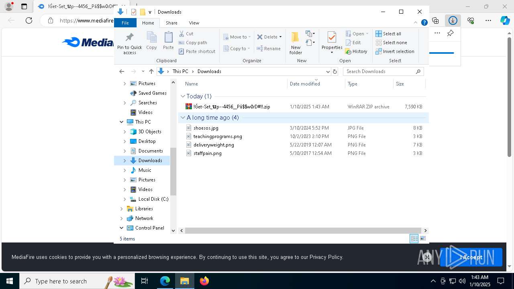This screenshot has width=514, height=289.
Task: Open Network in navigation pane
Action: point(144,218)
